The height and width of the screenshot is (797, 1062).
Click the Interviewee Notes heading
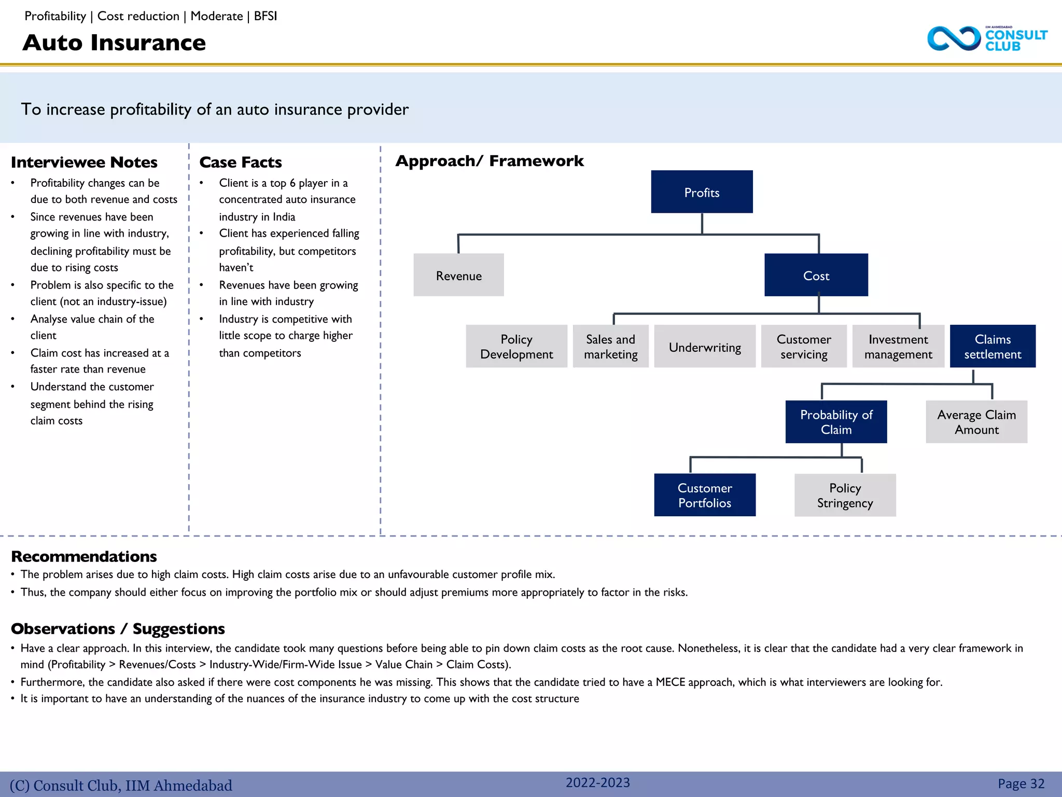click(84, 162)
